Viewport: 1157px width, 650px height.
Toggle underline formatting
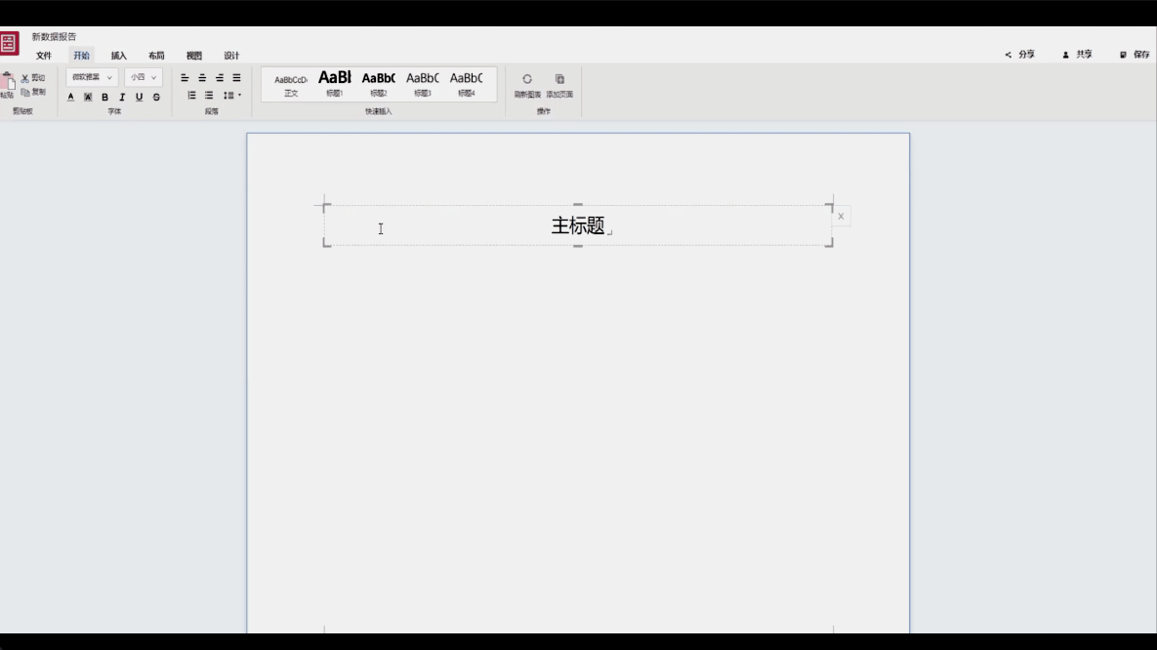click(x=139, y=97)
